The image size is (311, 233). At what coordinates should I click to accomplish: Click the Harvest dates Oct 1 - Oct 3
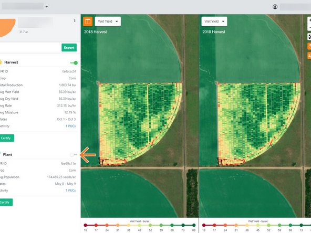point(66,119)
